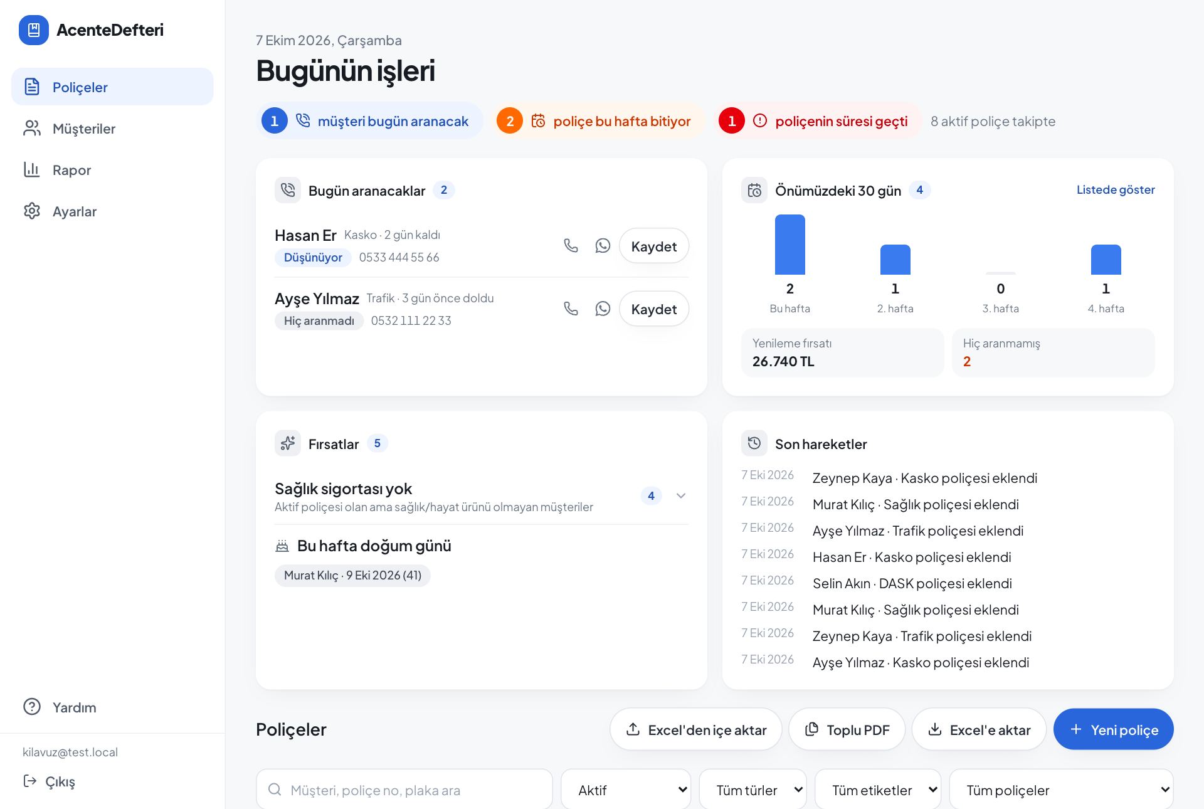Screen dimensions: 1204x809
Task: Click the Çıkış logout icon
Action: pyautogui.click(x=29, y=781)
